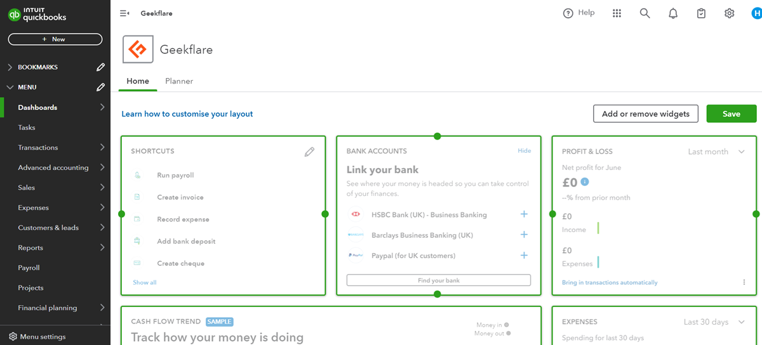
Task: Open Profit & Loss widget three-dot menu
Action: tap(744, 282)
